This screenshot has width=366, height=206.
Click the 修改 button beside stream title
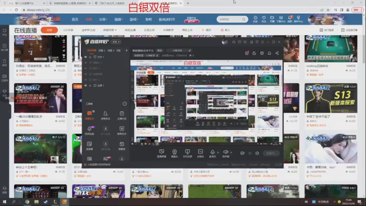point(160,50)
